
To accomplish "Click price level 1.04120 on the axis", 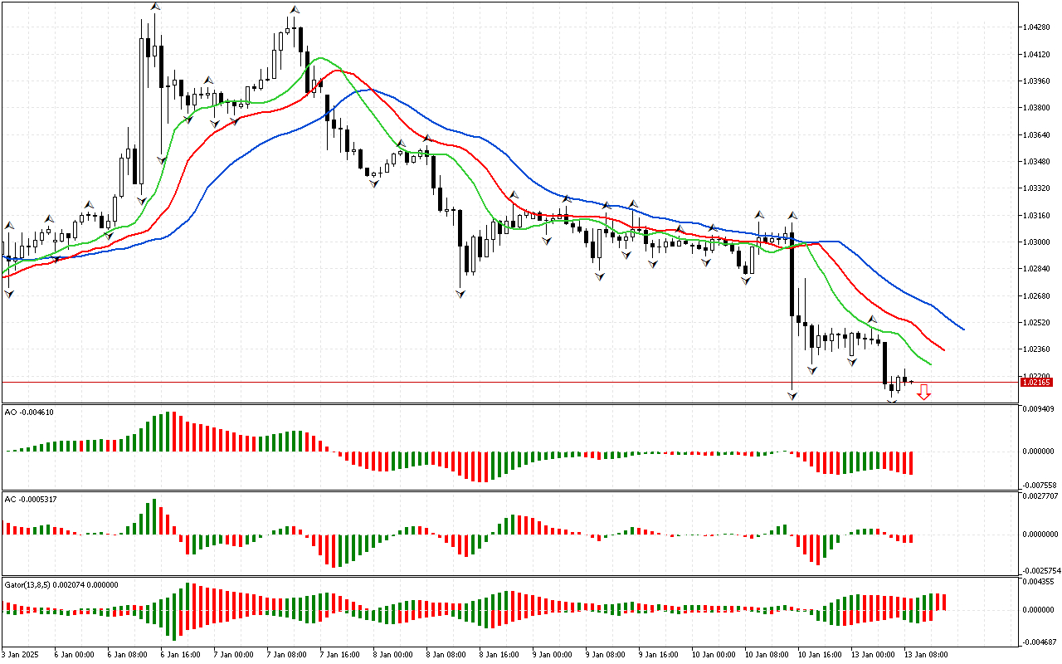I will [1038, 54].
